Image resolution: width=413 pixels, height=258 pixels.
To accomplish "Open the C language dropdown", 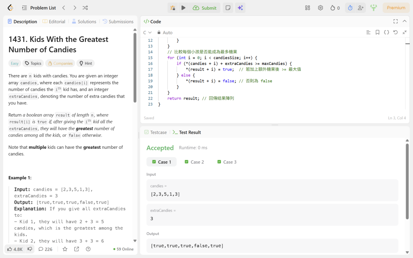I will click(147, 32).
